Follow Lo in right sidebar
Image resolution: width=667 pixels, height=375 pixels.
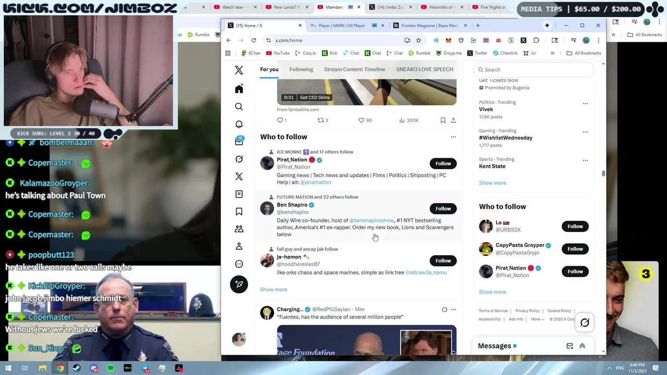pos(575,227)
